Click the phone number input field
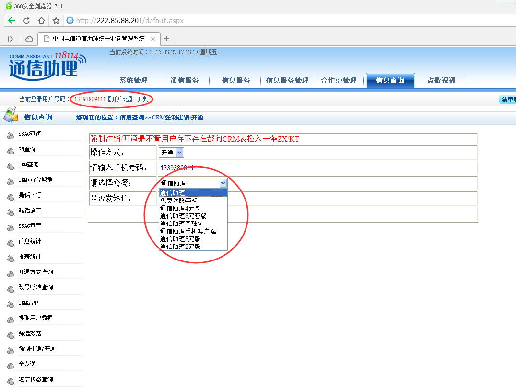Image resolution: width=516 pixels, height=390 pixels. point(196,168)
